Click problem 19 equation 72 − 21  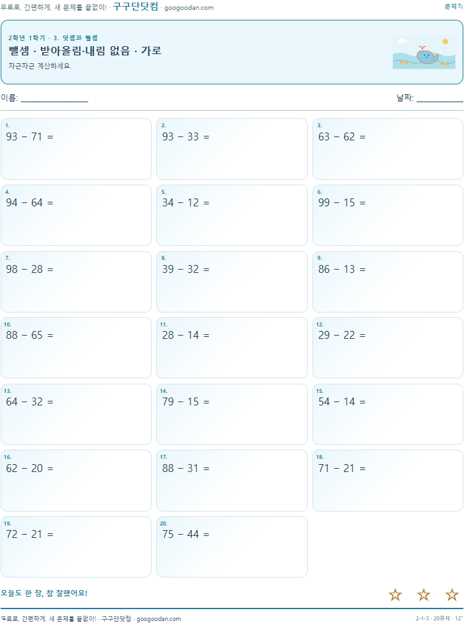coord(30,535)
